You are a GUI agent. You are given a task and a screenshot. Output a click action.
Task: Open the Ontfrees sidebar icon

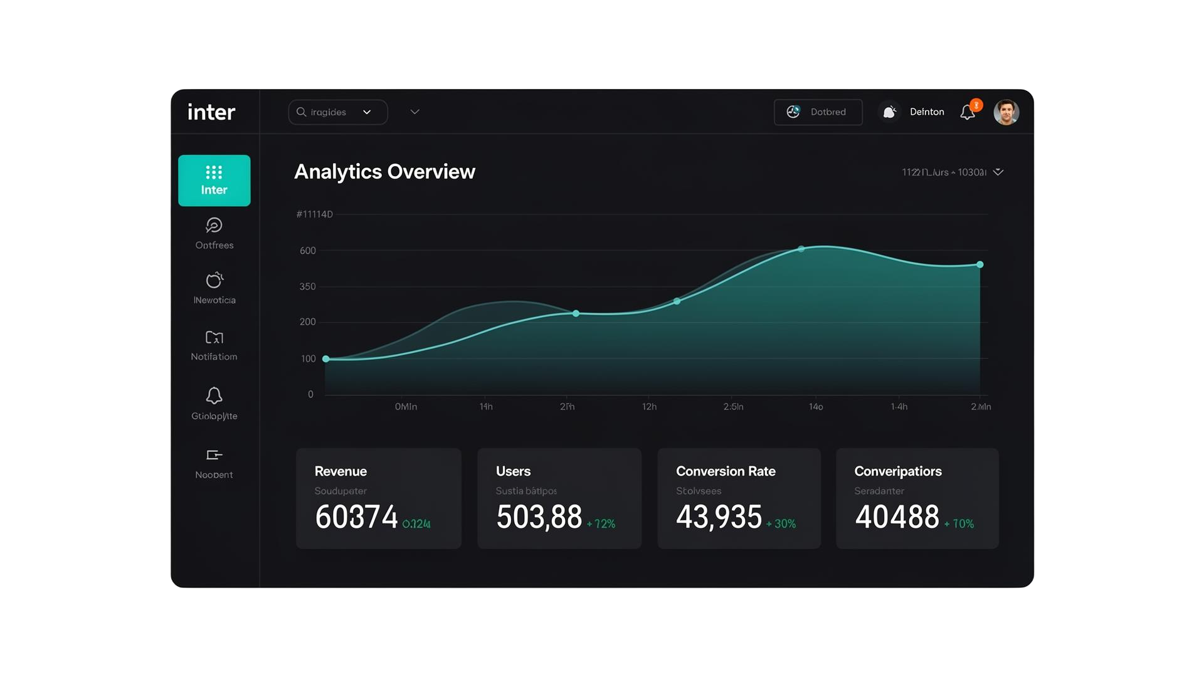pyautogui.click(x=214, y=226)
